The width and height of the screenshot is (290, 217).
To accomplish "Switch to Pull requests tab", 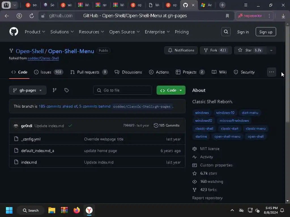I will click(x=89, y=72).
